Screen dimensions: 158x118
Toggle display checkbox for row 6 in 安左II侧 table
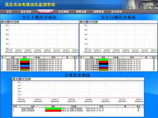[x=154, y=69]
